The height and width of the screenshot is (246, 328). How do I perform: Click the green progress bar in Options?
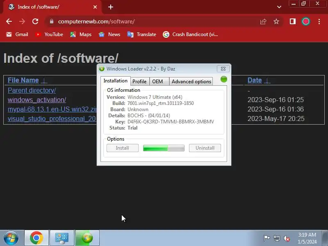pos(164,148)
